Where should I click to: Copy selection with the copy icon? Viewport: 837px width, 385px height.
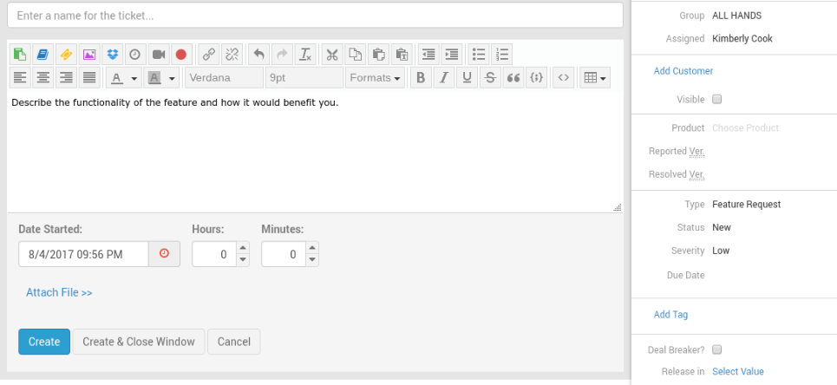pos(356,55)
